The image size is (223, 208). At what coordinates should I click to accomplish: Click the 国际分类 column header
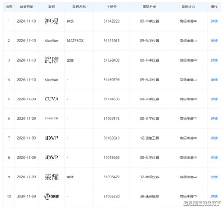point(149,7)
